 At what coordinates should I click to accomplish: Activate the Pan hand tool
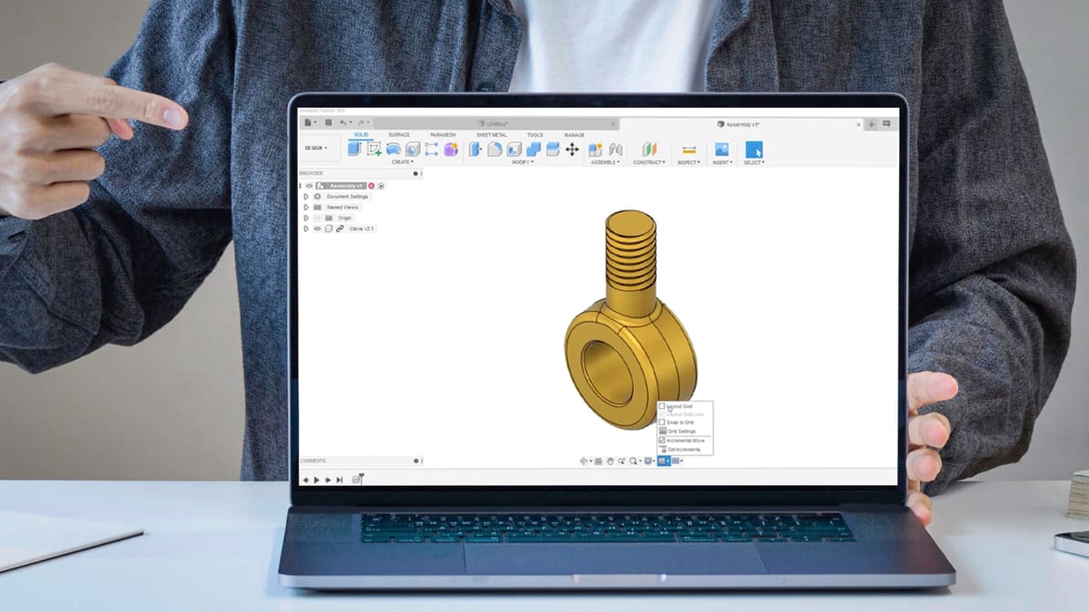pos(610,461)
